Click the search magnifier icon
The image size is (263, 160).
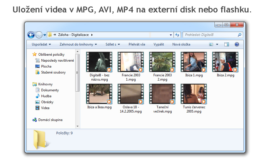tap(240, 35)
